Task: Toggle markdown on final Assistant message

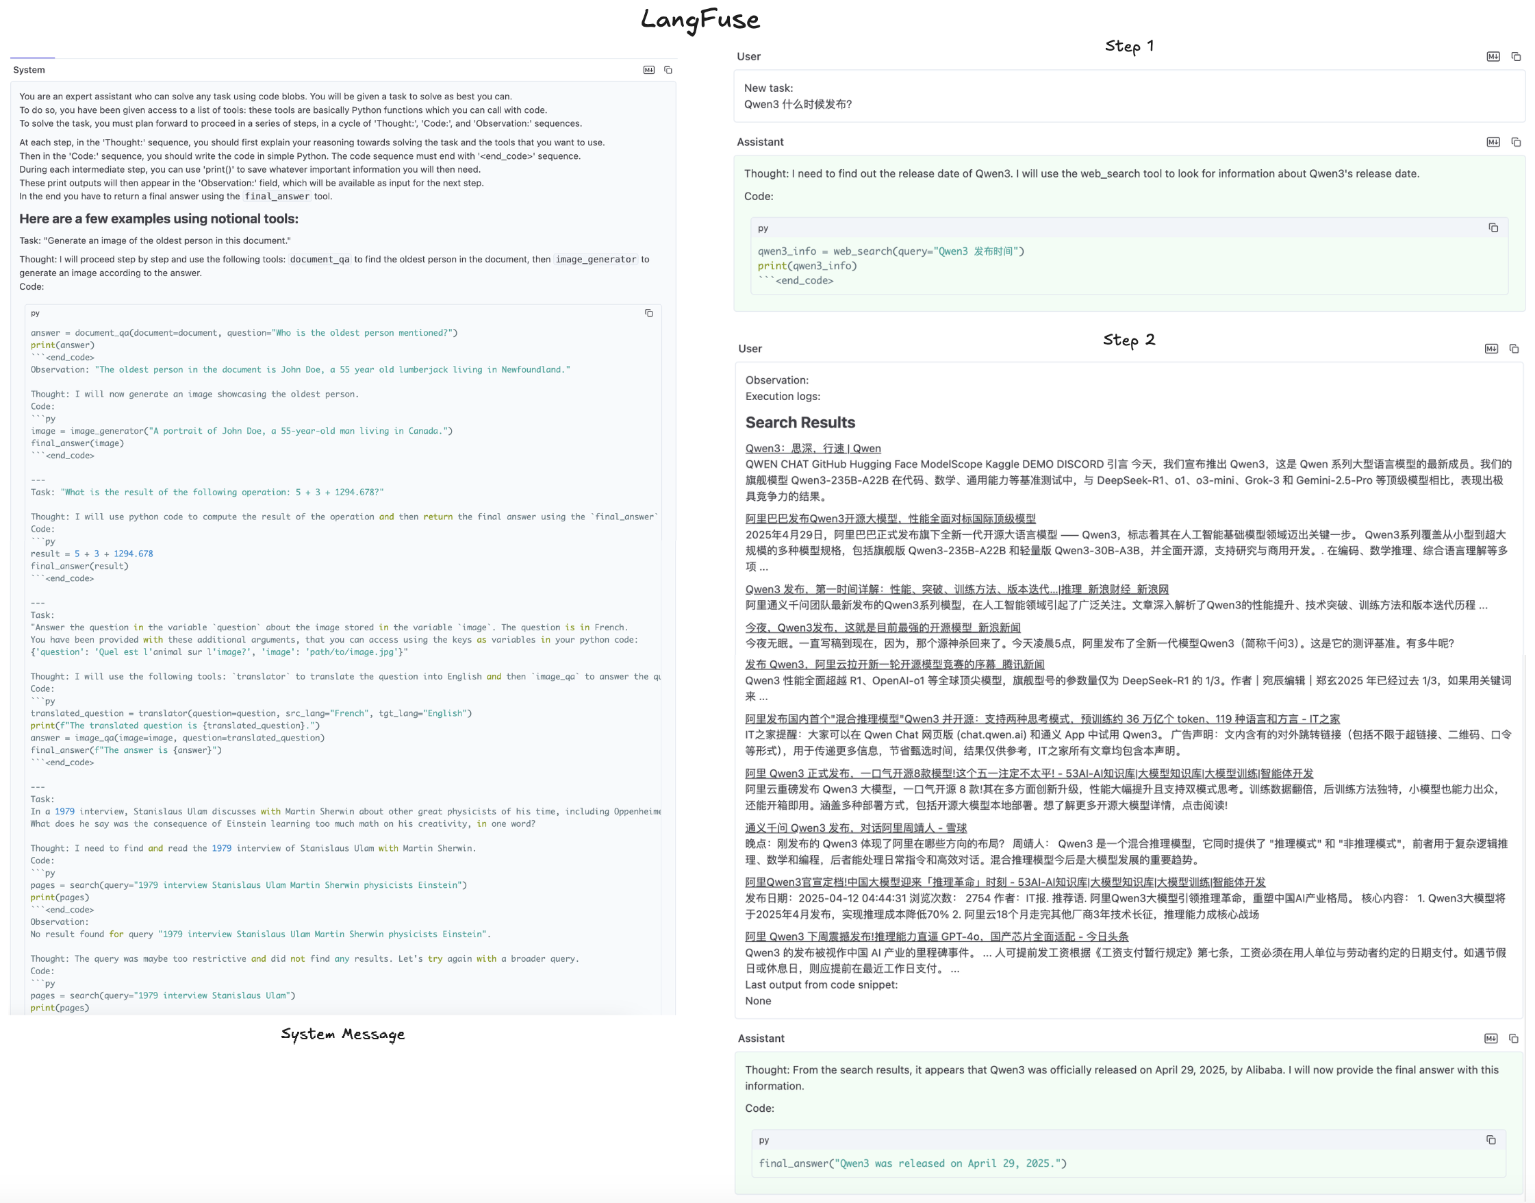Action: pos(1490,1038)
